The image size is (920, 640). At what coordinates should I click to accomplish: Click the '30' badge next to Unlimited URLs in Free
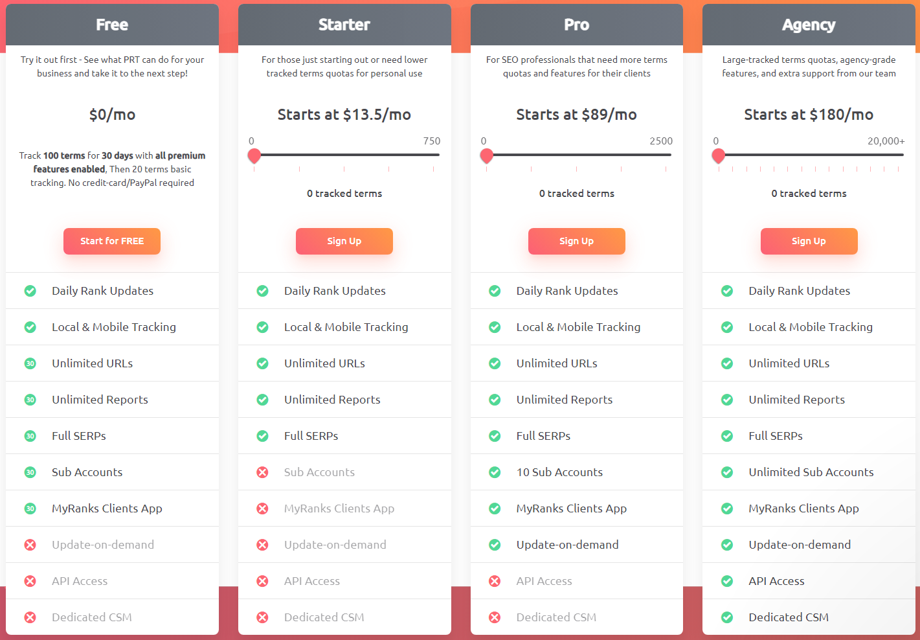coord(30,363)
